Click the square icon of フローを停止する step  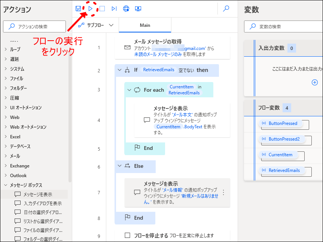127,235
